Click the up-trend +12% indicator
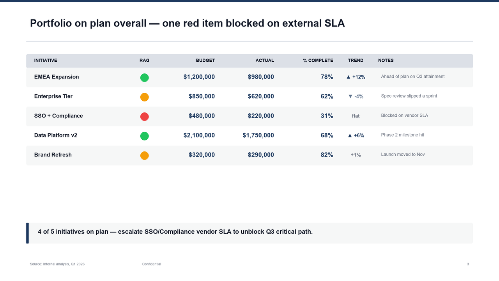This screenshot has width=499, height=281. 356,77
